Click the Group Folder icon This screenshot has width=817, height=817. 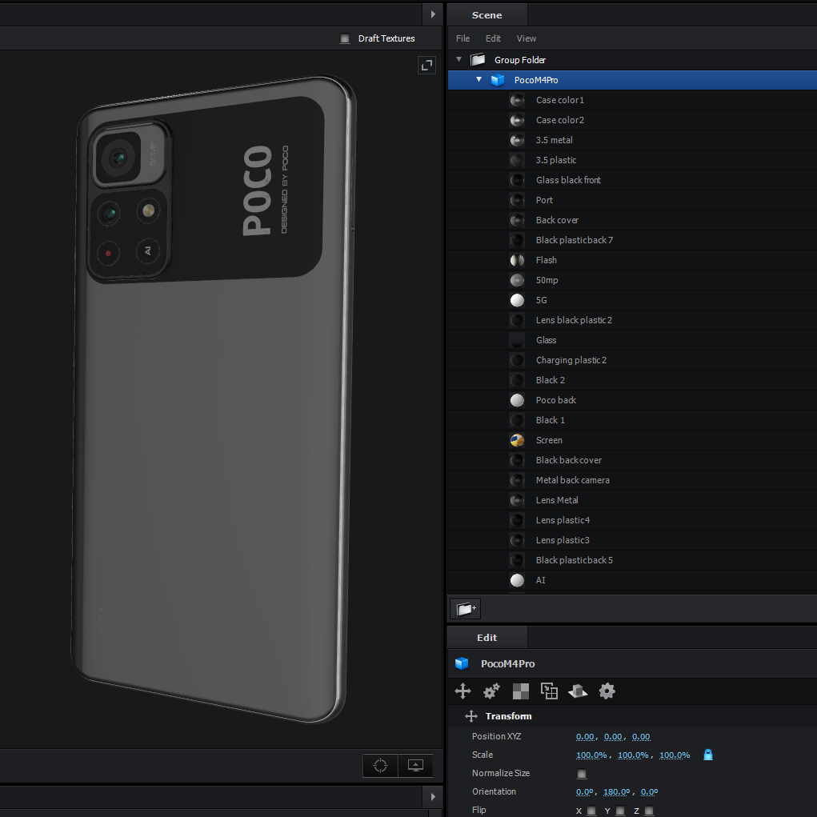click(478, 60)
